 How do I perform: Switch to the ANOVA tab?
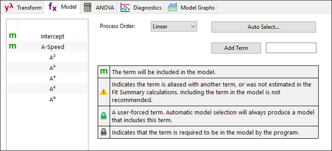[x=99, y=7]
